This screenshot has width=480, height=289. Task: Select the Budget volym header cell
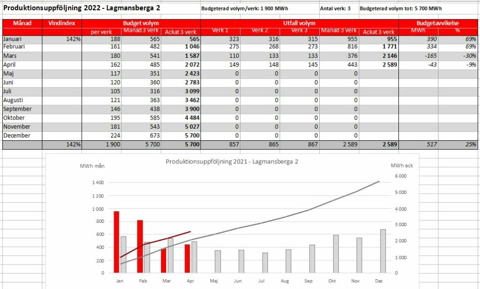click(141, 23)
